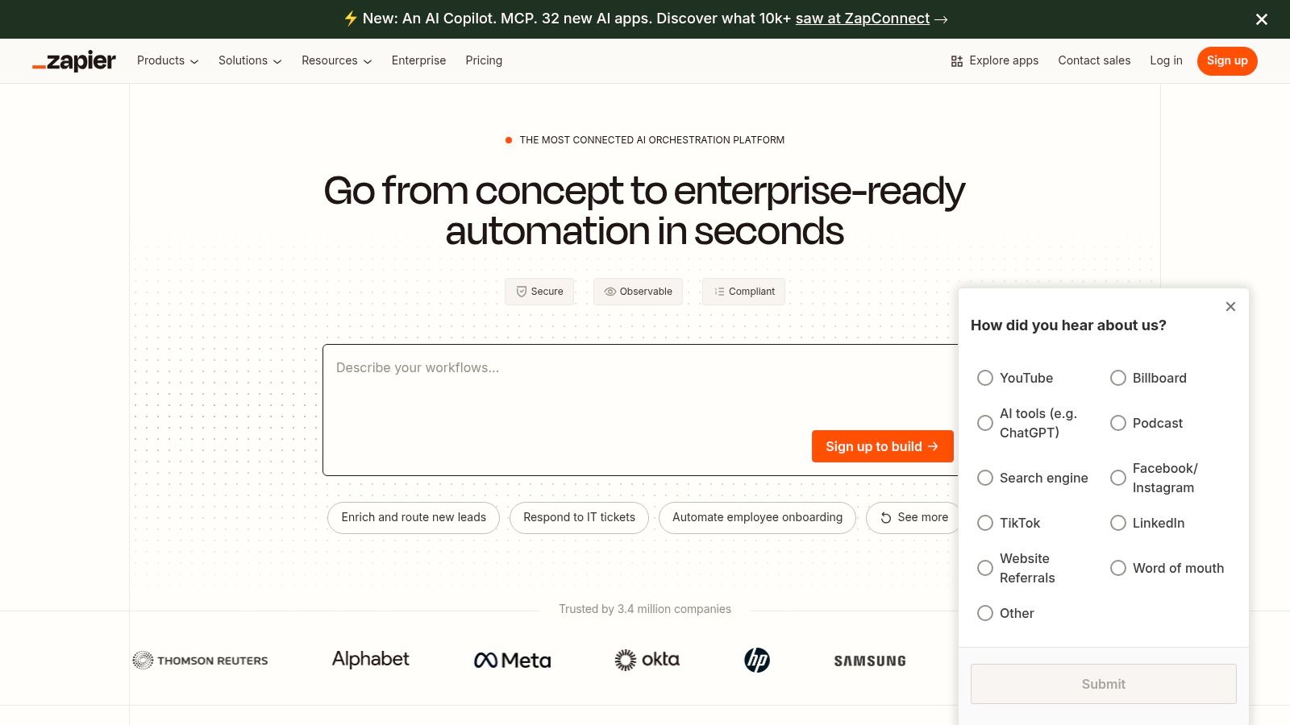Choose 'Respond to IT tickets' suggestion
The image size is (1290, 725).
[579, 518]
